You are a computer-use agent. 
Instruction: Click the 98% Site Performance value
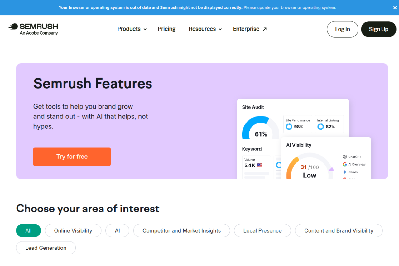299,127
